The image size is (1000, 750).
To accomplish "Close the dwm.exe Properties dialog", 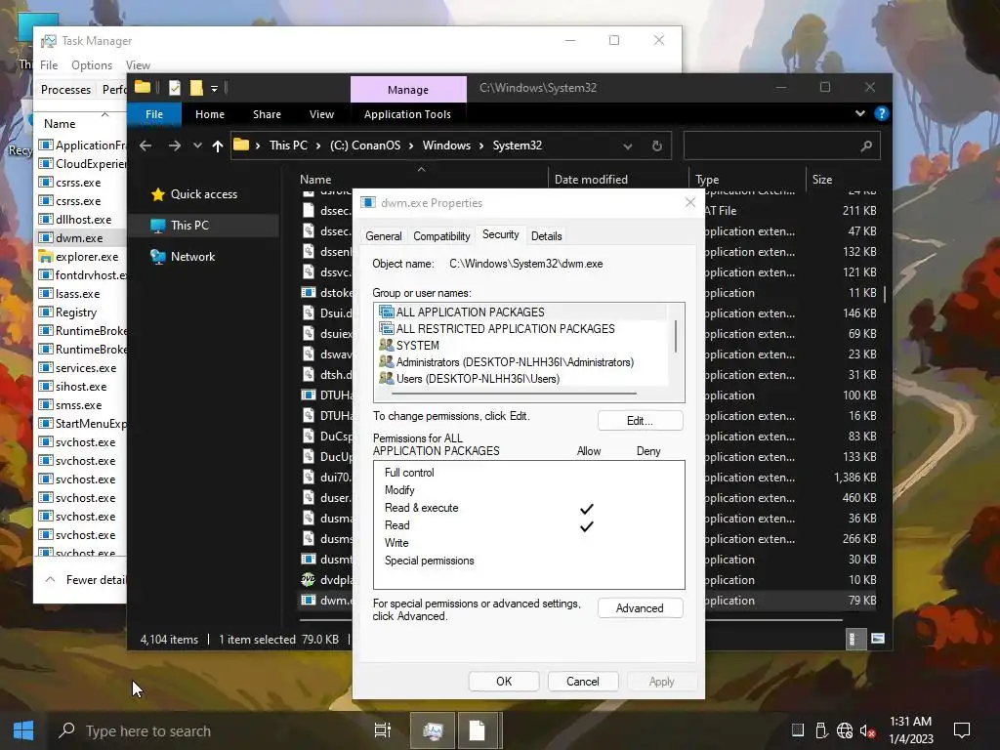I will point(690,202).
